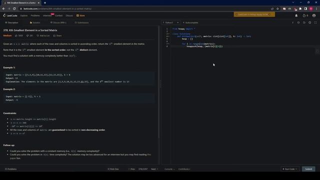Click the yellow LeetCode banner
The image size is (320, 180).
tap(254, 14)
